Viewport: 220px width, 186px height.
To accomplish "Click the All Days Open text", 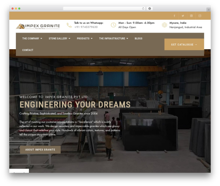I will click(127, 27).
